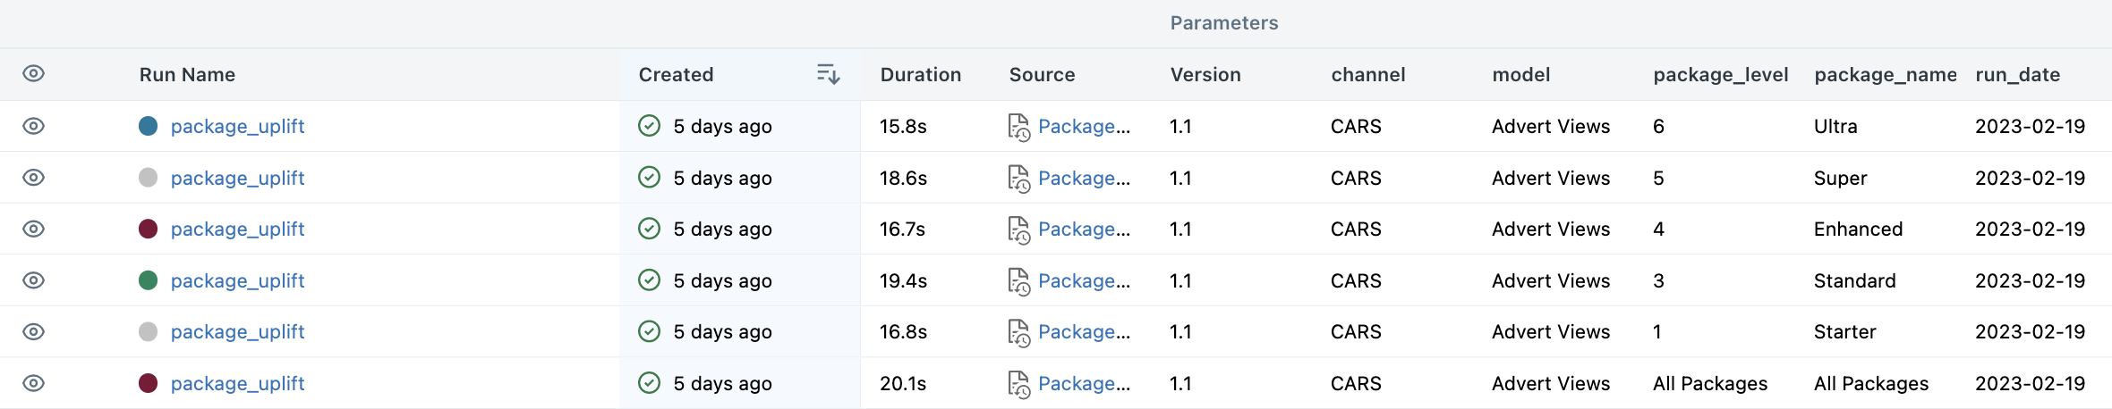Click notebook source icon in All Packages row
Screen dimensions: 2112x409
coord(1019,384)
